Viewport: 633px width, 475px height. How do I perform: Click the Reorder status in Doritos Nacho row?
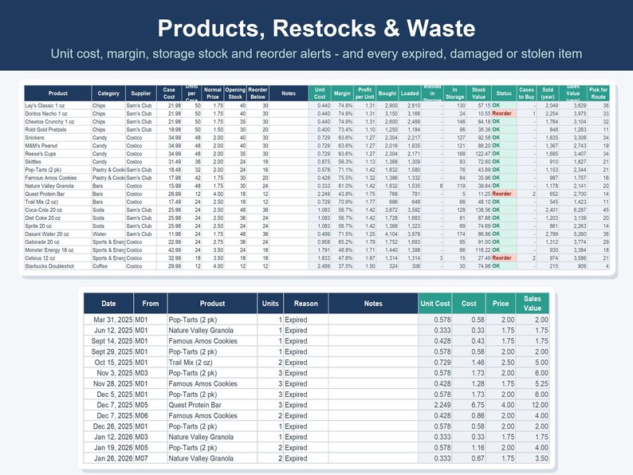(x=504, y=114)
